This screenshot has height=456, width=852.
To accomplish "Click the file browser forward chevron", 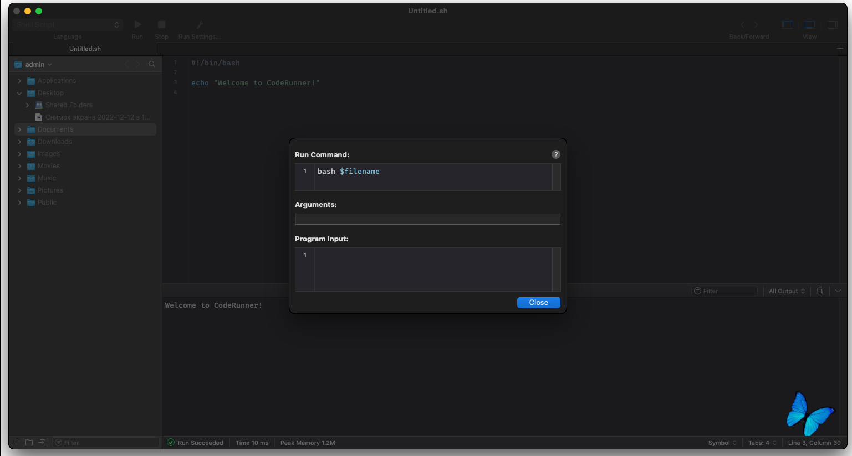I will [x=138, y=64].
